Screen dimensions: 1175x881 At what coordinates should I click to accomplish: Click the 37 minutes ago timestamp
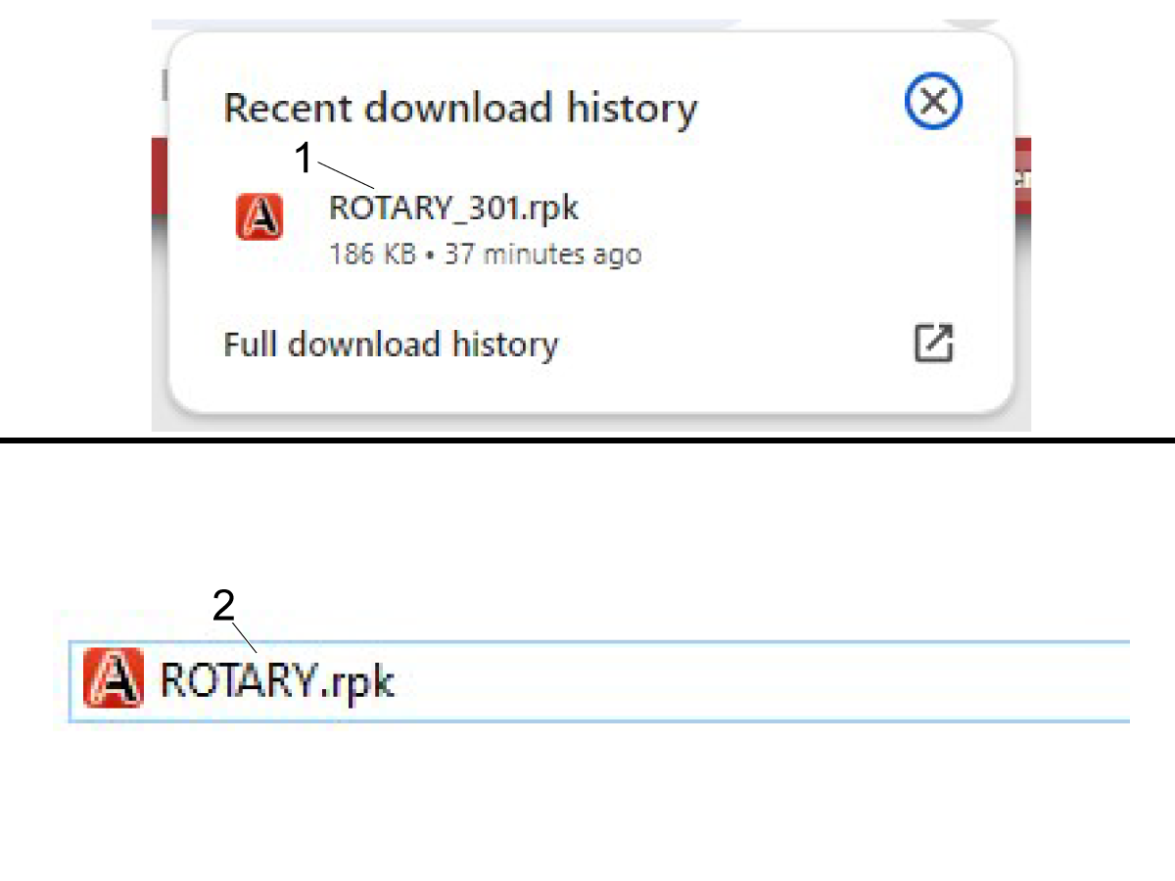543,255
